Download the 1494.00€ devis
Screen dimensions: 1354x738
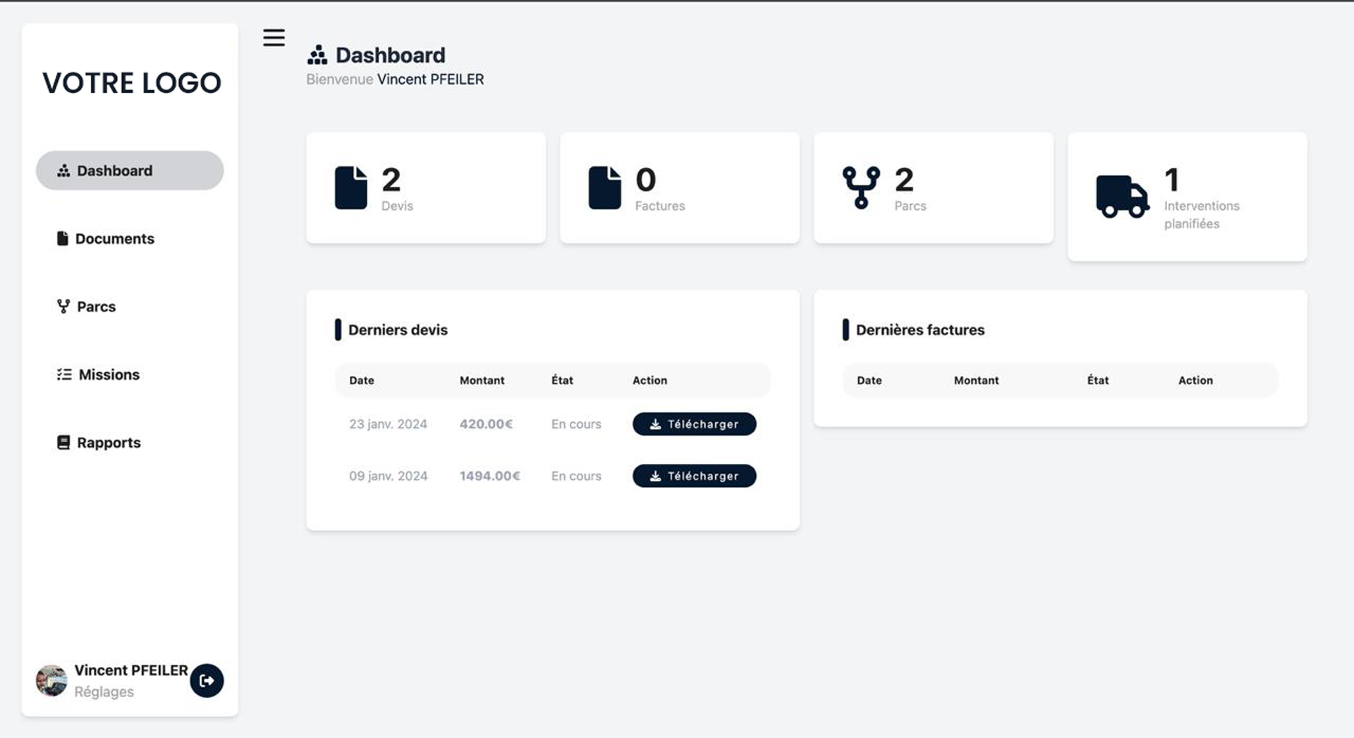[x=694, y=476]
